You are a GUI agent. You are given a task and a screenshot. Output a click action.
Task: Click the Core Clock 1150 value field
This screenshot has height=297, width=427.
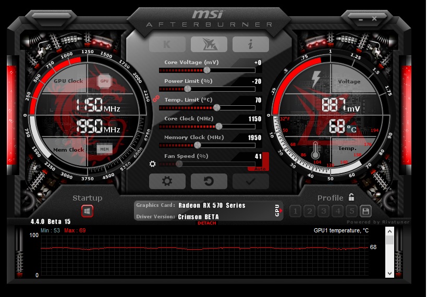[254, 119]
